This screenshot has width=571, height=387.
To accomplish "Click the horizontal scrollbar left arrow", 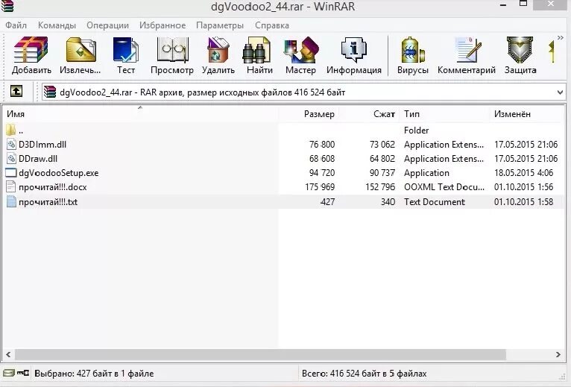I will pos(8,354).
